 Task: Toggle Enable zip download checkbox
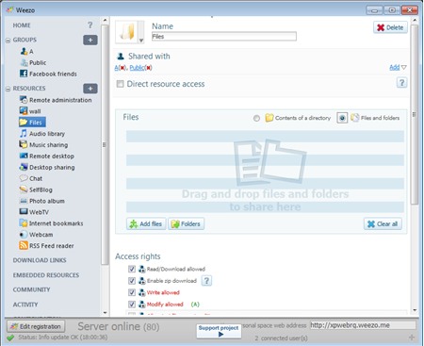click(132, 281)
